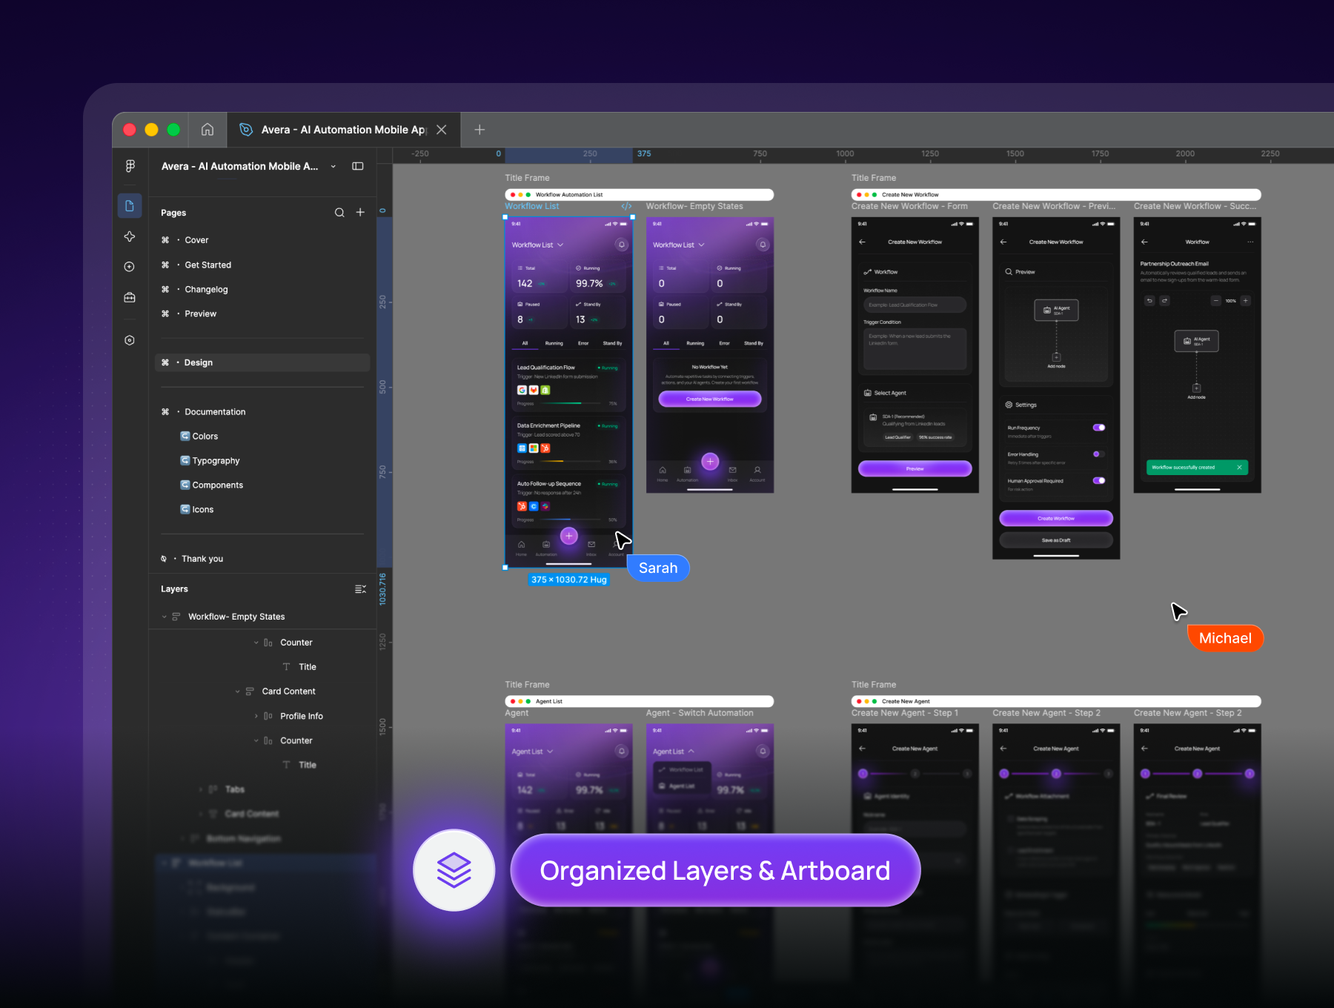
Task: Click the size label 375 × 1030.72 Hug
Action: [x=569, y=580]
